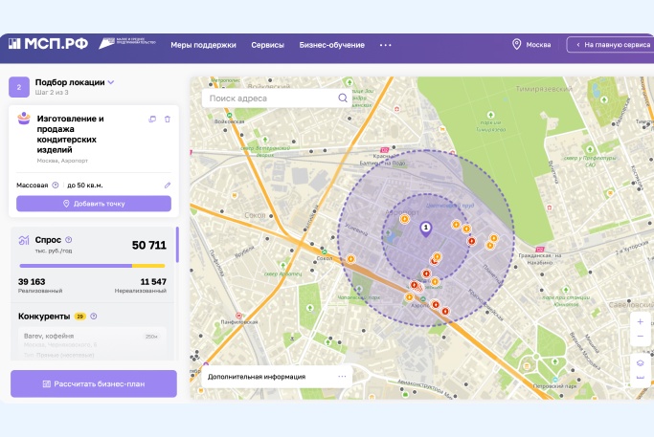Click the pencil edit icon beside area size

pos(167,185)
